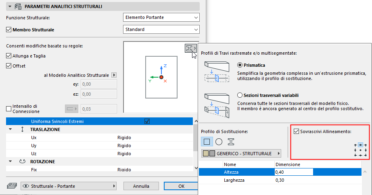Confirm settings with the OK button
The height and width of the screenshot is (195, 372).
tap(182, 186)
